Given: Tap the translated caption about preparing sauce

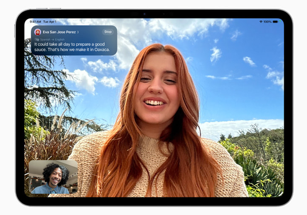Looking at the screenshot, I should (x=72, y=47).
